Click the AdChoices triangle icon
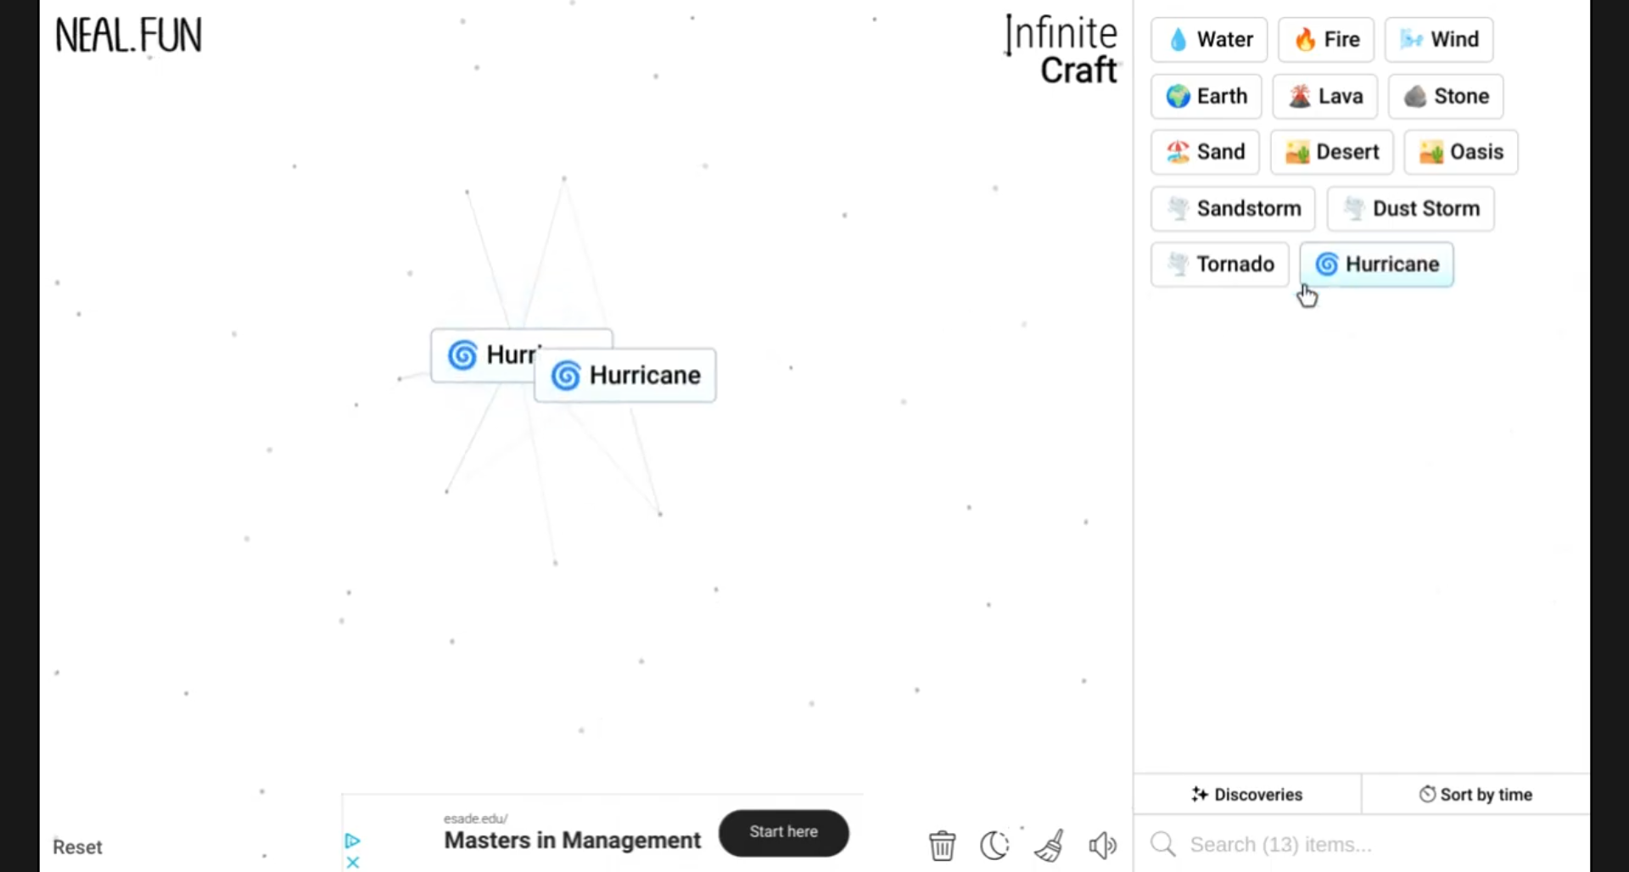 pyautogui.click(x=353, y=841)
